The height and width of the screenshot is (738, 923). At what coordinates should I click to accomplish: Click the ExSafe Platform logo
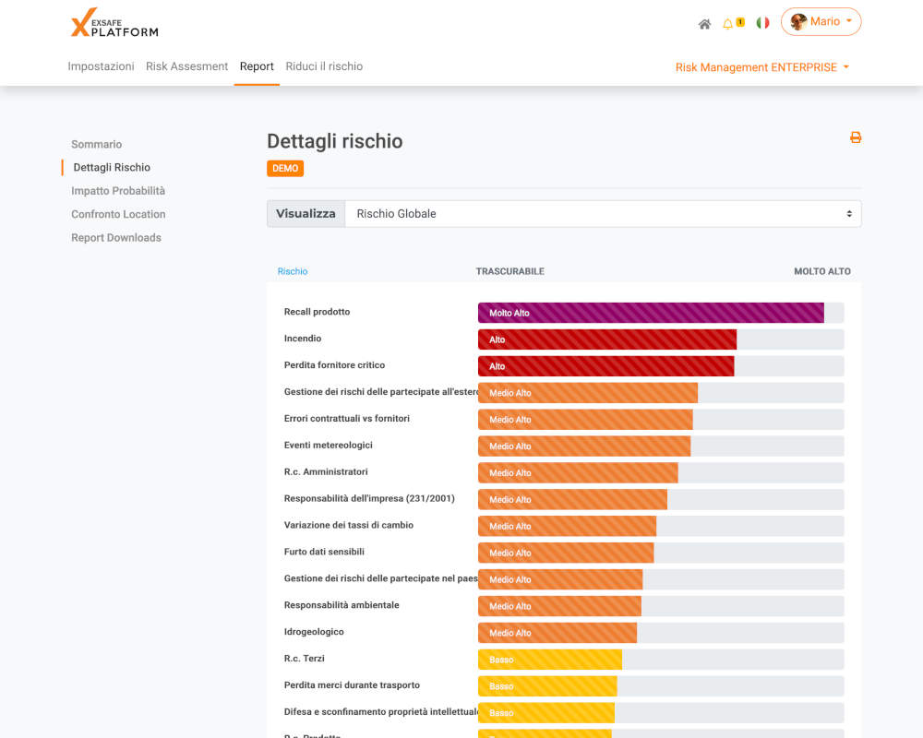(114, 23)
